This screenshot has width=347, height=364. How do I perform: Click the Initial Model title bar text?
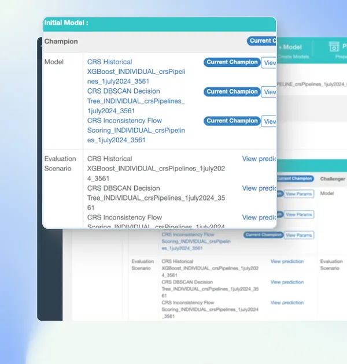tap(67, 23)
